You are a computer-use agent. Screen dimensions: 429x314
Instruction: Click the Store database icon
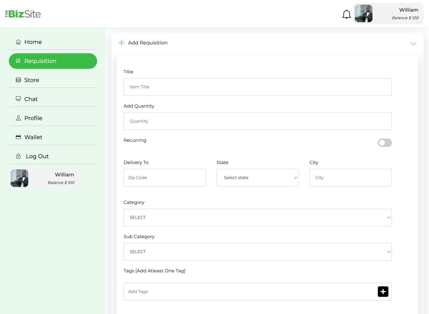click(x=18, y=80)
